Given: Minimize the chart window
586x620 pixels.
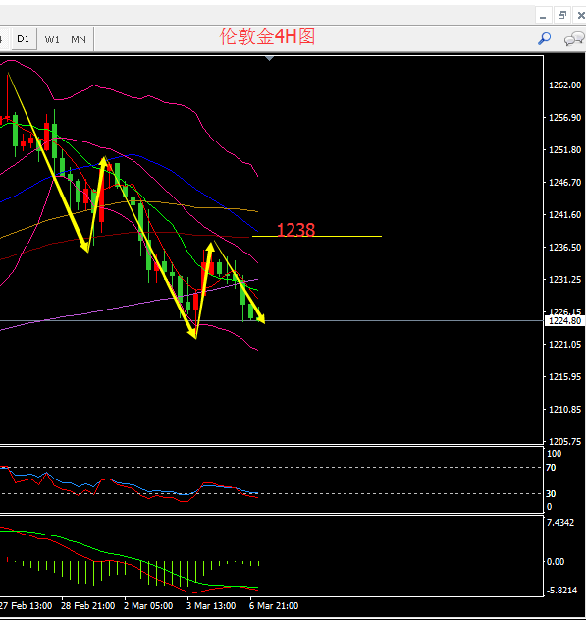Looking at the screenshot, I should coord(543,16).
